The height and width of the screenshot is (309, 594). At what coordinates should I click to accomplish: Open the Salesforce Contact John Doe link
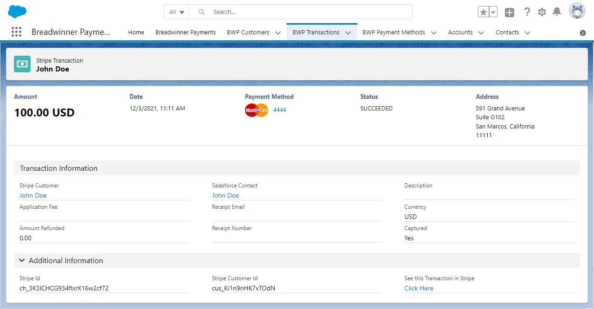226,195
